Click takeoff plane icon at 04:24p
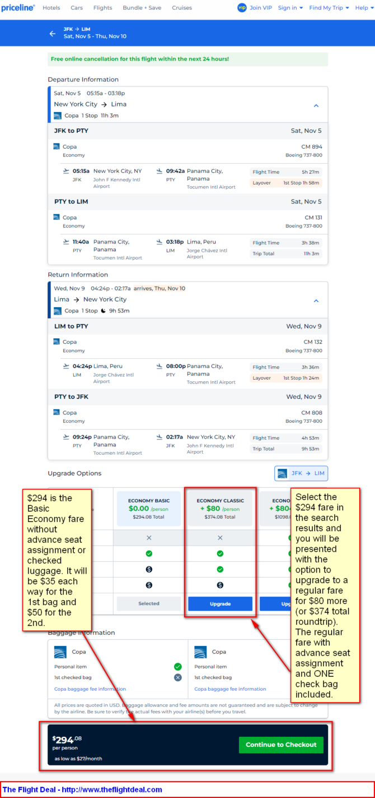 (67, 366)
